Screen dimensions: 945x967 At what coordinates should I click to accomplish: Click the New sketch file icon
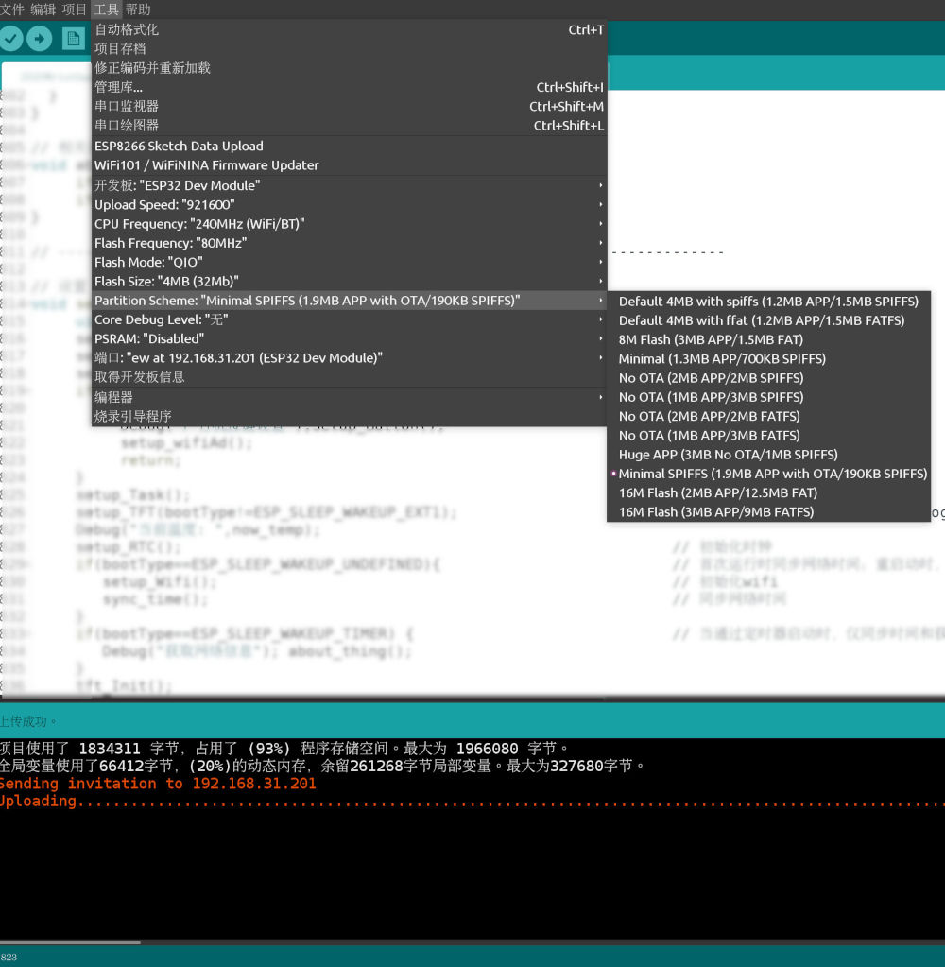pos(73,39)
